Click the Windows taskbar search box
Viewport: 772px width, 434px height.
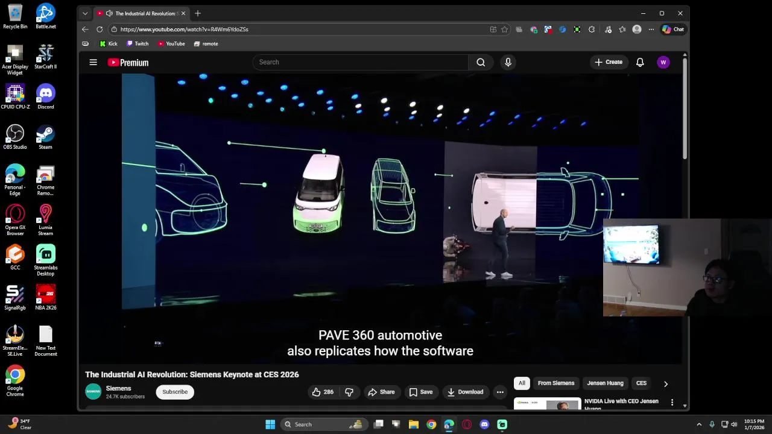pos(323,424)
